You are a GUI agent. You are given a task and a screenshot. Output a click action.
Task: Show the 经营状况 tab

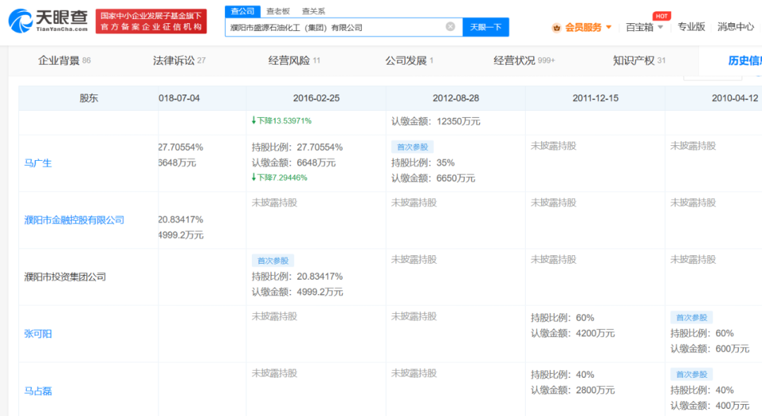point(524,61)
